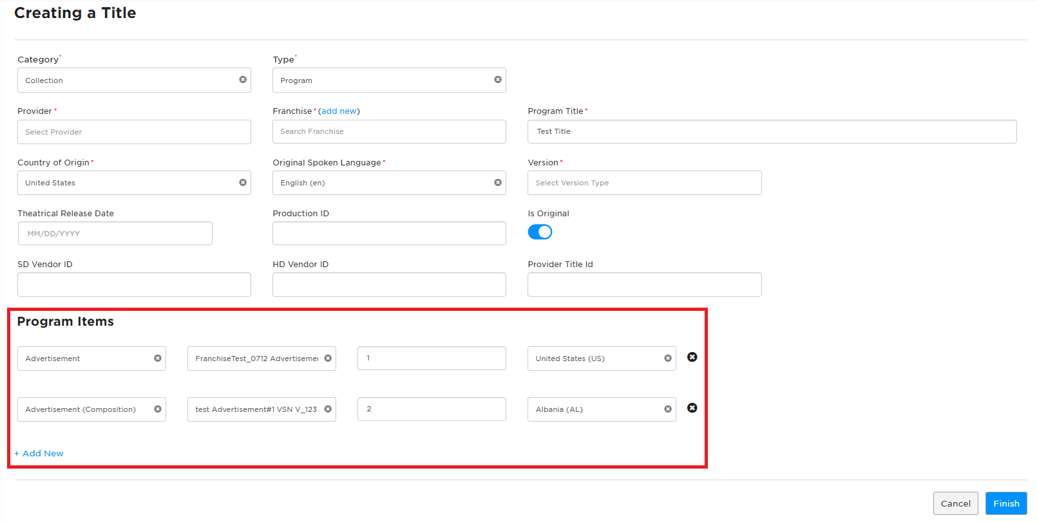Open the Country of Origin dropdown

(134, 183)
